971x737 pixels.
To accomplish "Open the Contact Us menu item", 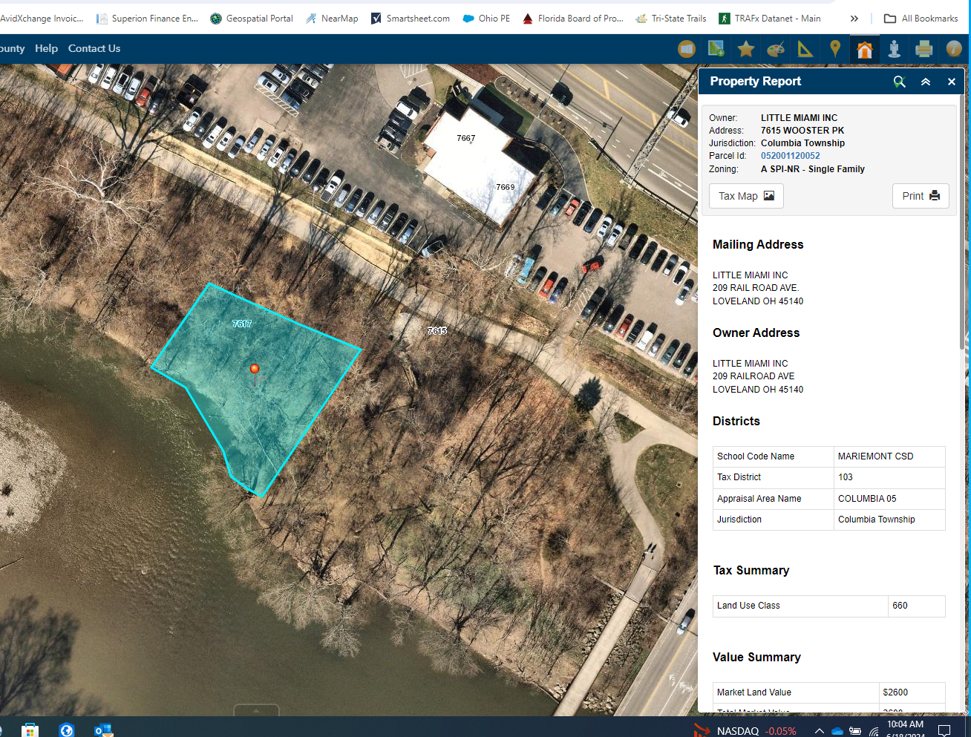I will click(94, 48).
